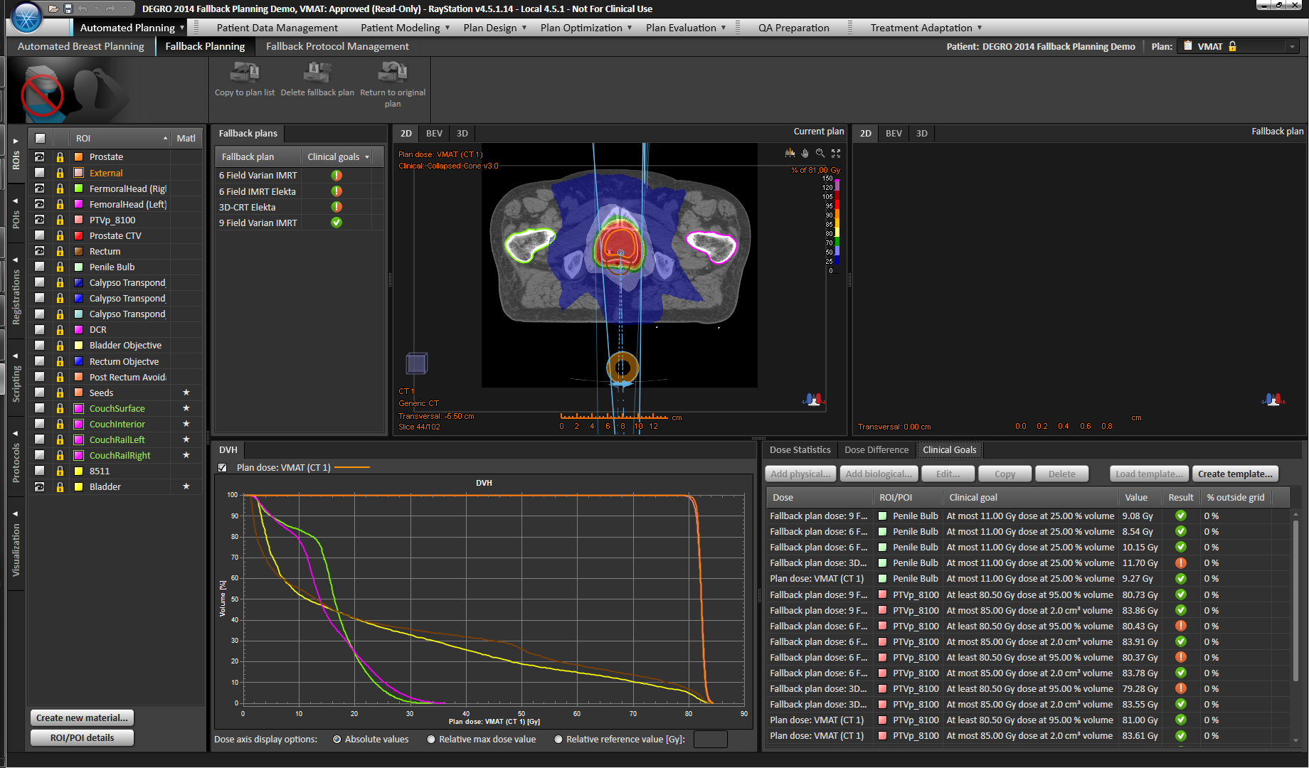Click the CouchSurface ROI color swatch

point(78,408)
